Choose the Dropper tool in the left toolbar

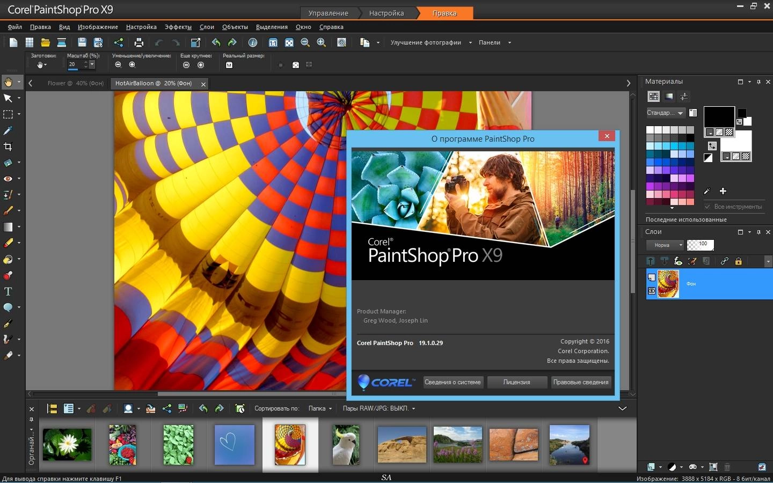tap(8, 130)
